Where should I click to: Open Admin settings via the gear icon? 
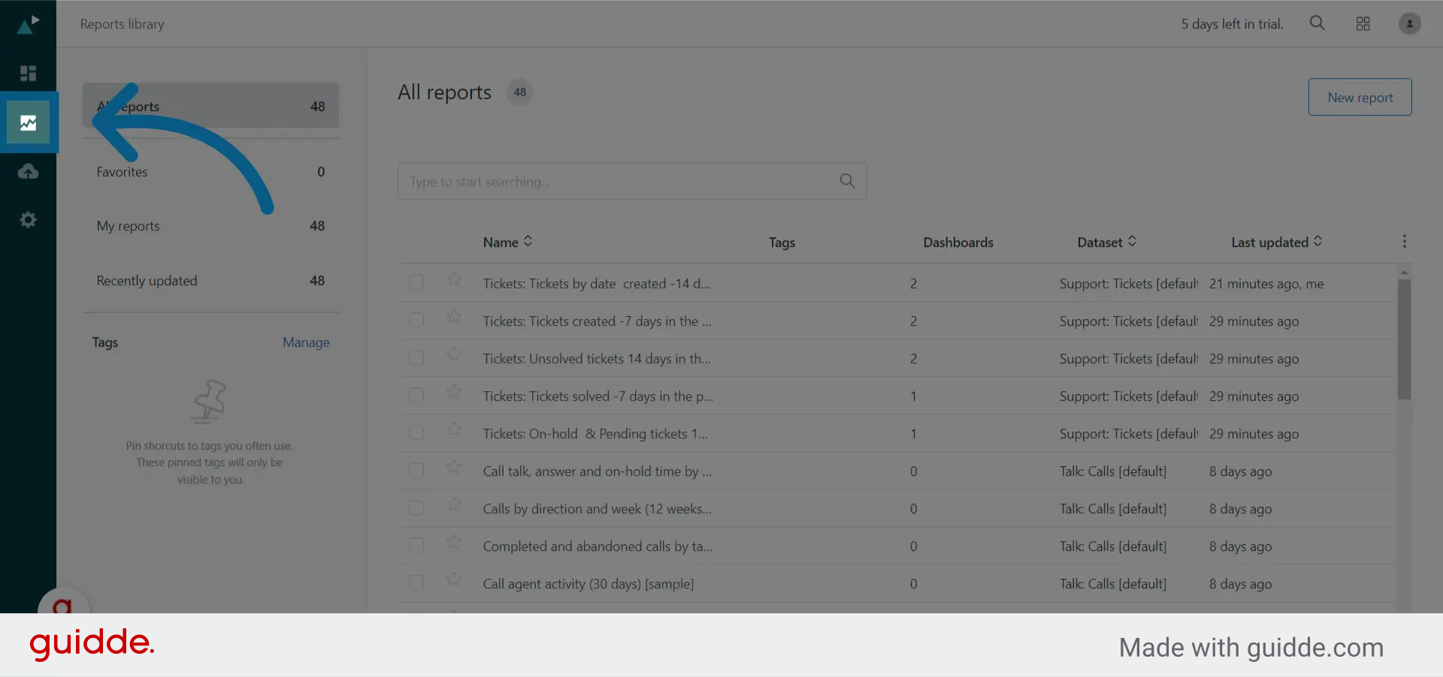tap(28, 219)
